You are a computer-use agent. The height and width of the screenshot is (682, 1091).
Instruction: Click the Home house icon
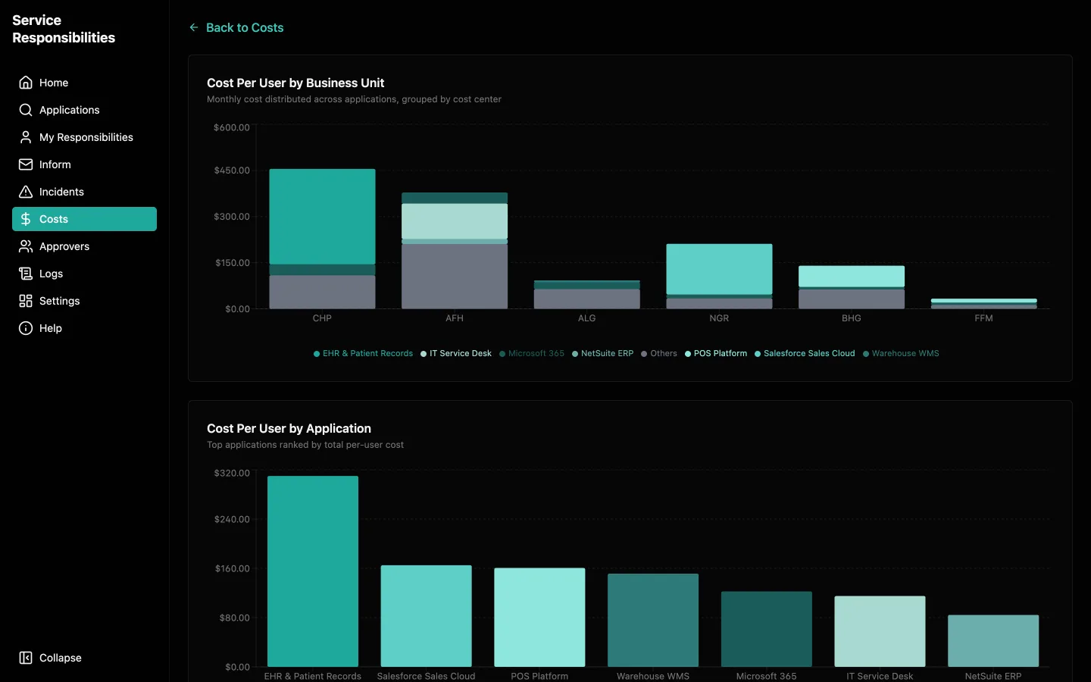[x=26, y=83]
